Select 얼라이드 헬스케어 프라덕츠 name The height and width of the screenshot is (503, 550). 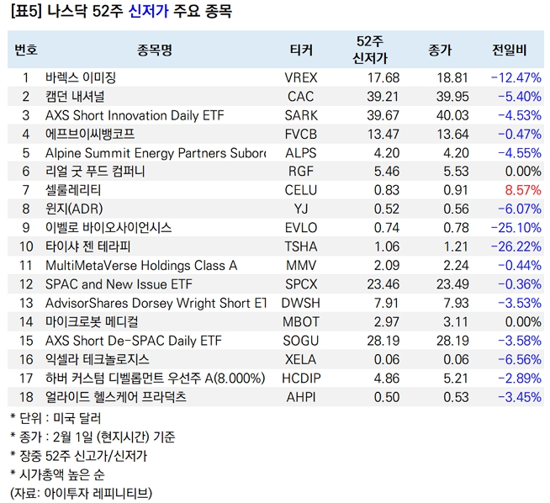pyautogui.click(x=116, y=397)
